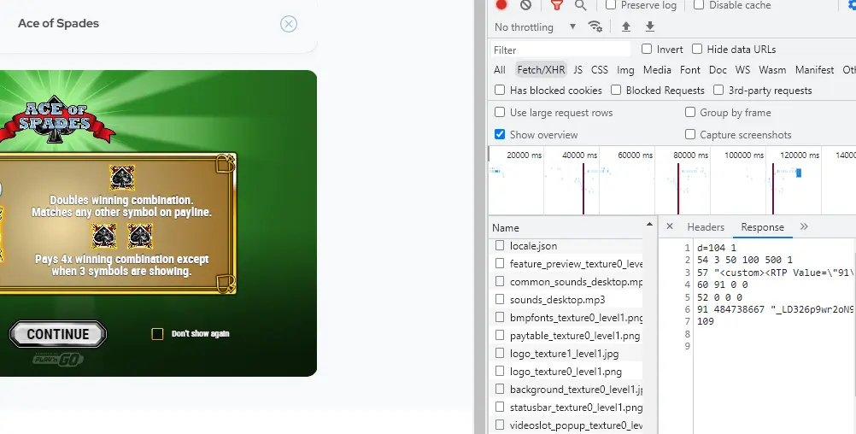Image resolution: width=856 pixels, height=434 pixels.
Task: Enable Disable cache checkbox
Action: coord(699,5)
